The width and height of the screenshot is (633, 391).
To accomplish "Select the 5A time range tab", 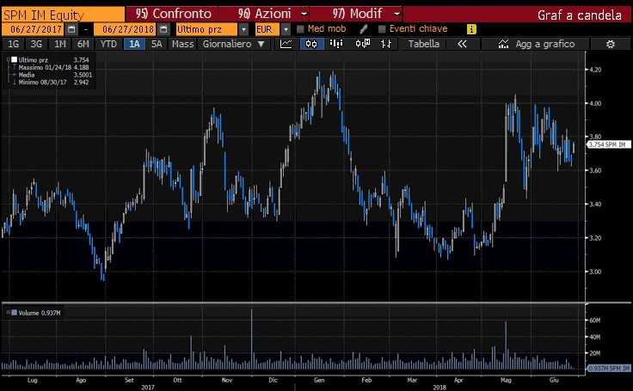I will click(157, 44).
